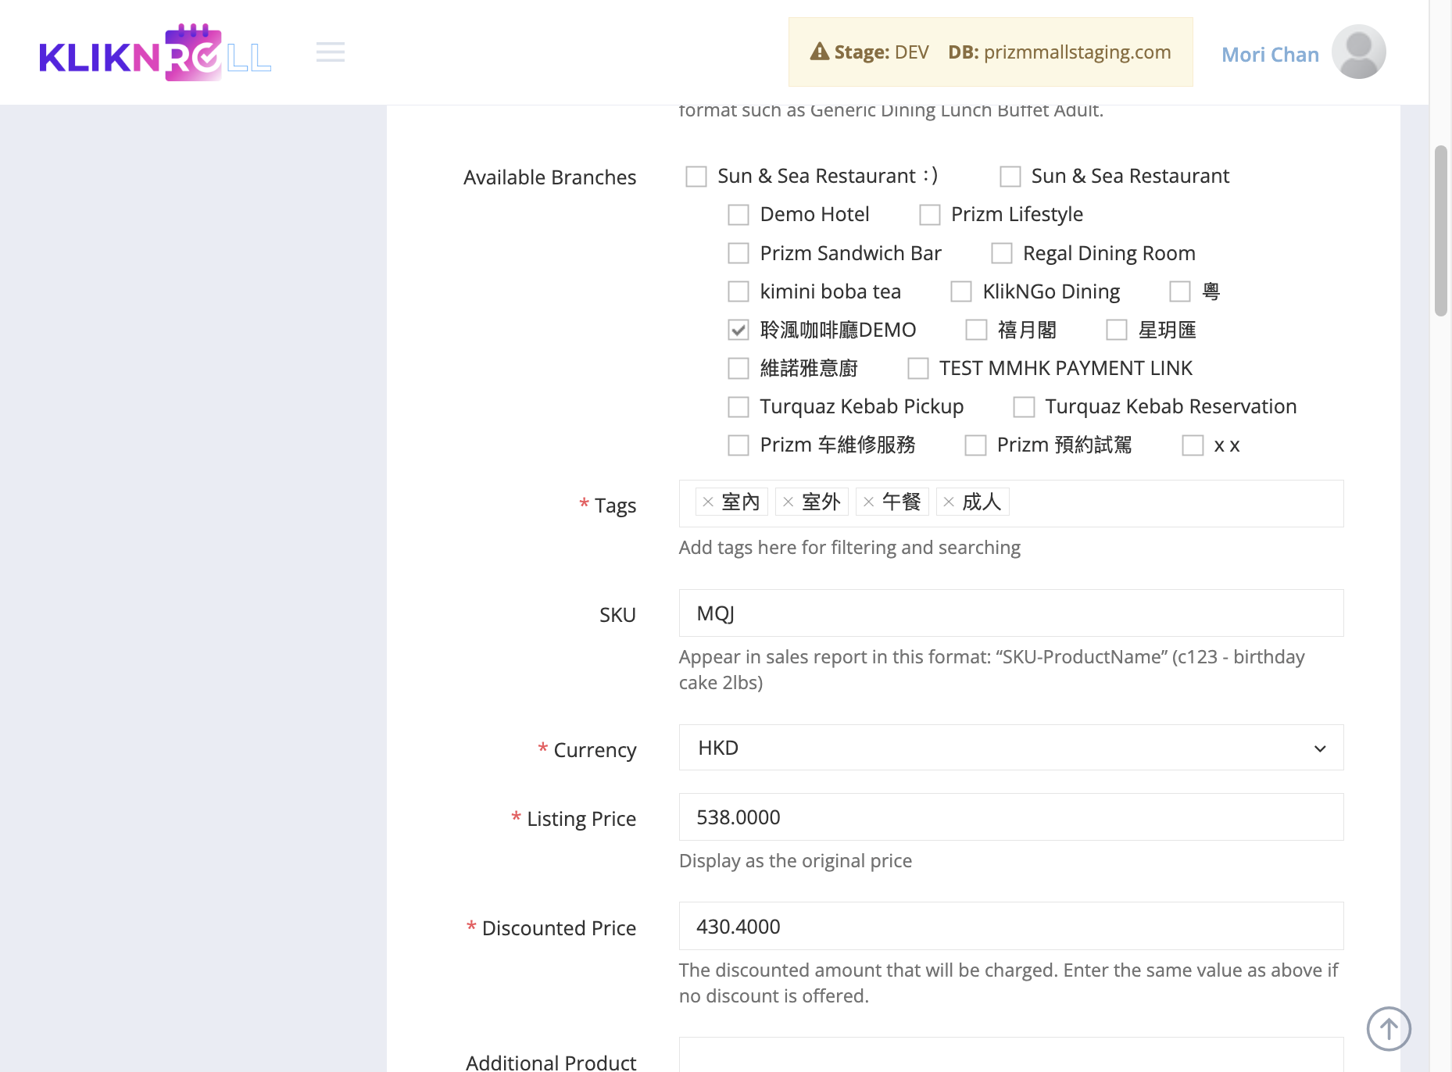Check the Demo Hotel branch

[x=739, y=215]
